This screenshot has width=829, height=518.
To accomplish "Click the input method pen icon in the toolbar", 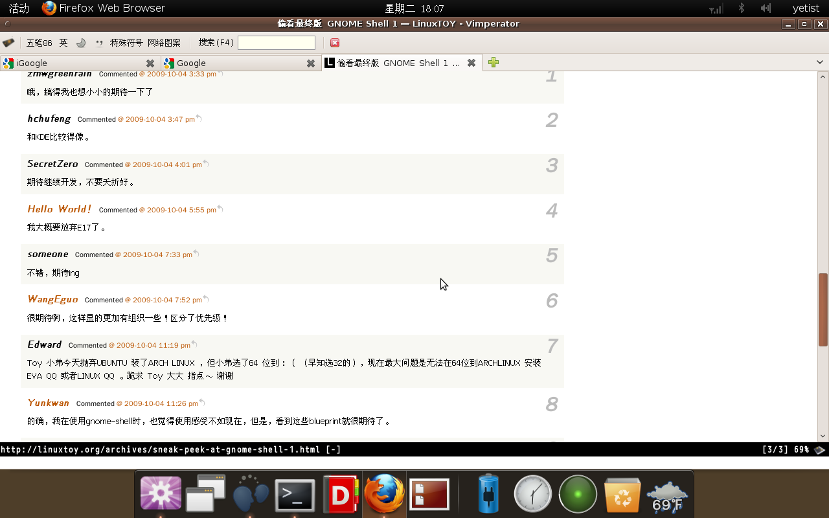I will [x=8, y=43].
